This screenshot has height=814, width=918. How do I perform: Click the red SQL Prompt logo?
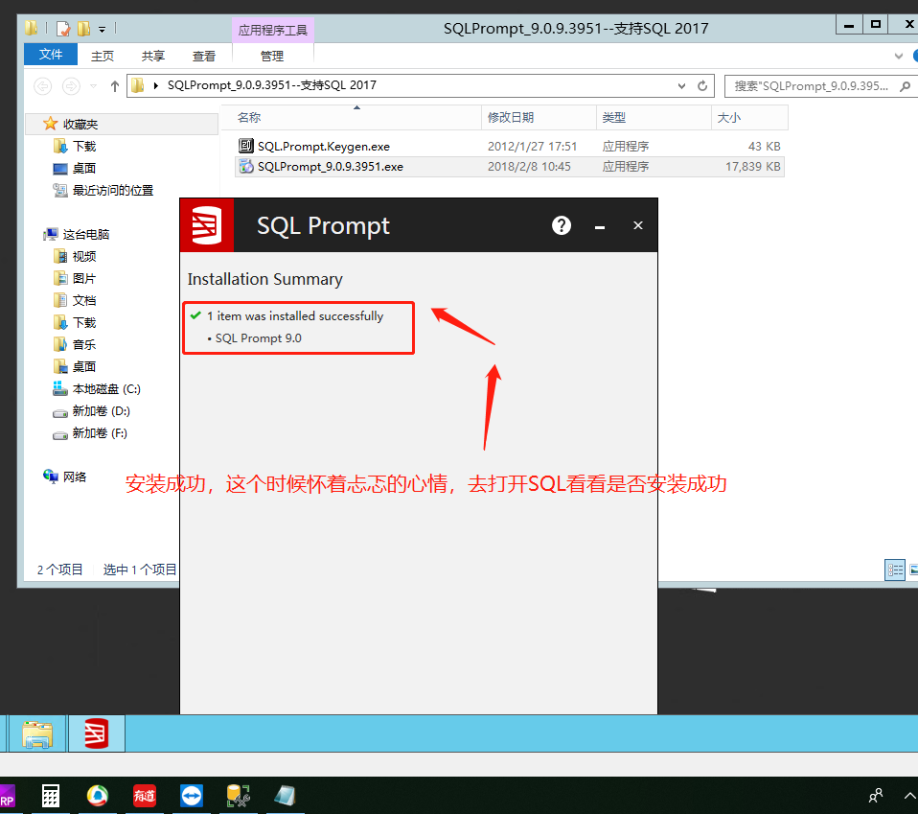[207, 225]
